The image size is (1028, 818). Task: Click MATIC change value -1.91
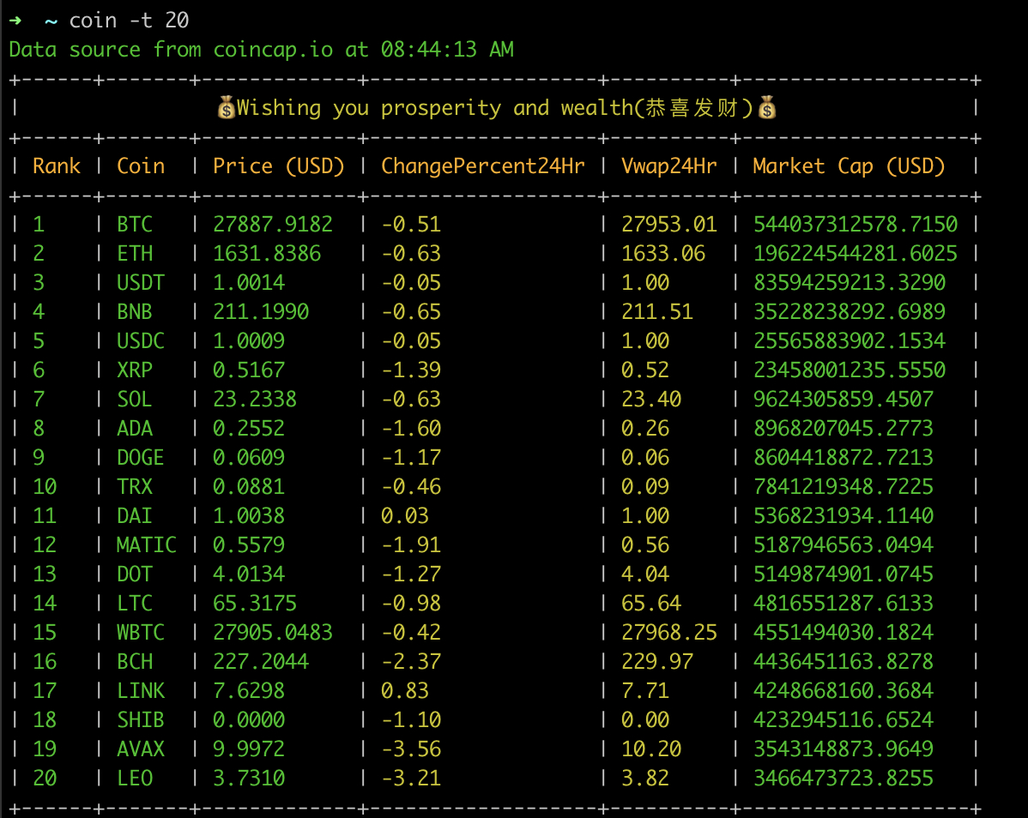411,544
